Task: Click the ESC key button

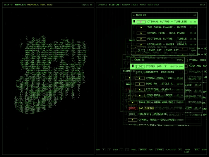Action: (x=197, y=150)
